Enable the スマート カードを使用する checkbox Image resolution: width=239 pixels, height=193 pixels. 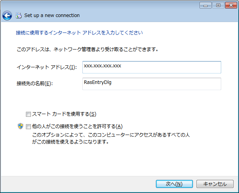click(28, 114)
